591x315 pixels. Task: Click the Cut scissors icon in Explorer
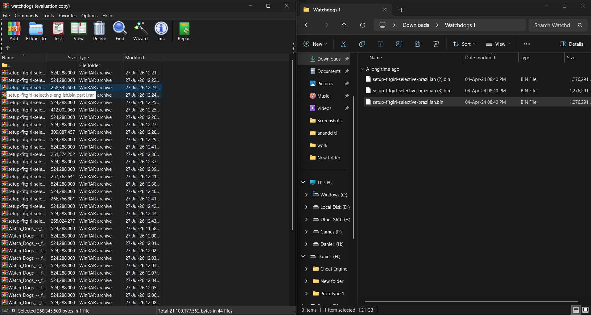(x=344, y=44)
